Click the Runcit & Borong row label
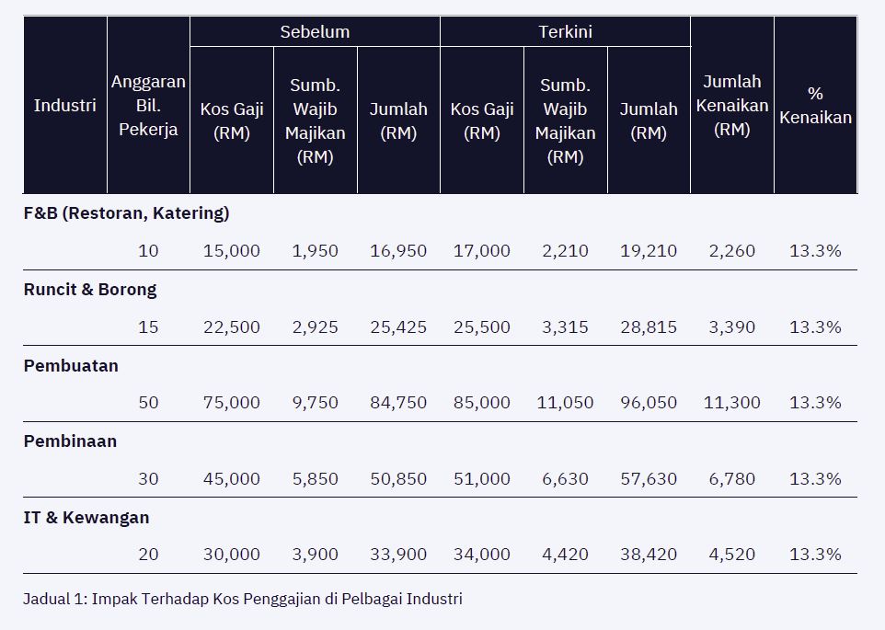Image resolution: width=885 pixels, height=630 pixels. [90, 290]
